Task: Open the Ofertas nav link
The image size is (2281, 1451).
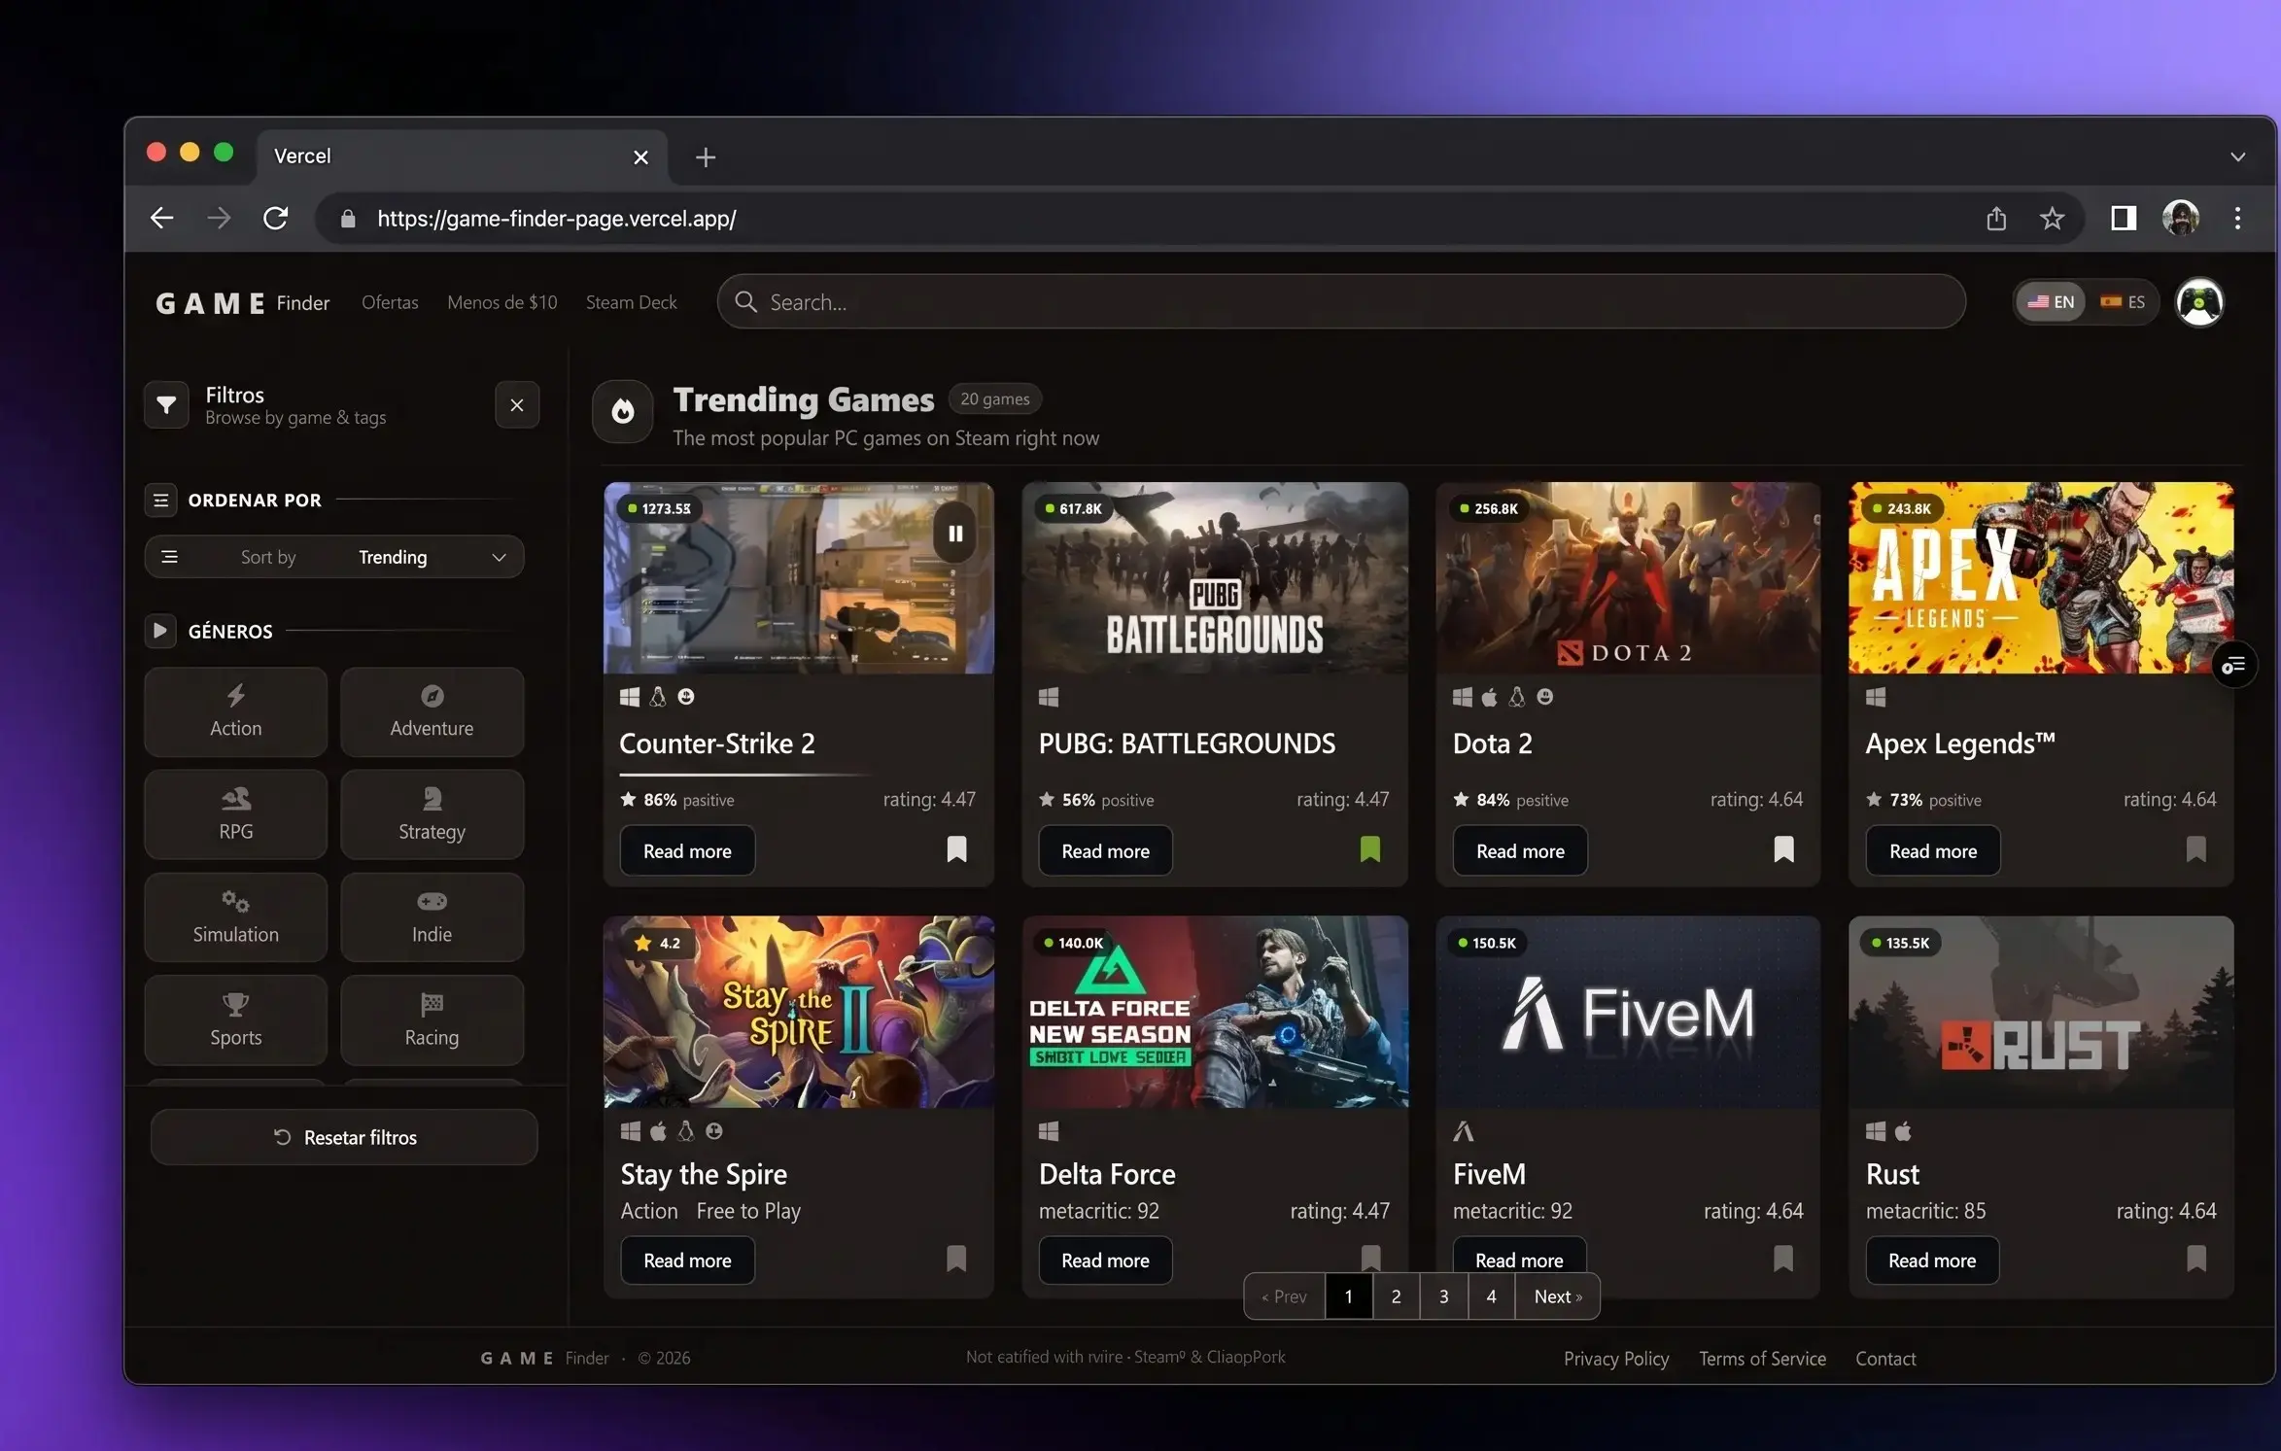Action: click(x=390, y=302)
